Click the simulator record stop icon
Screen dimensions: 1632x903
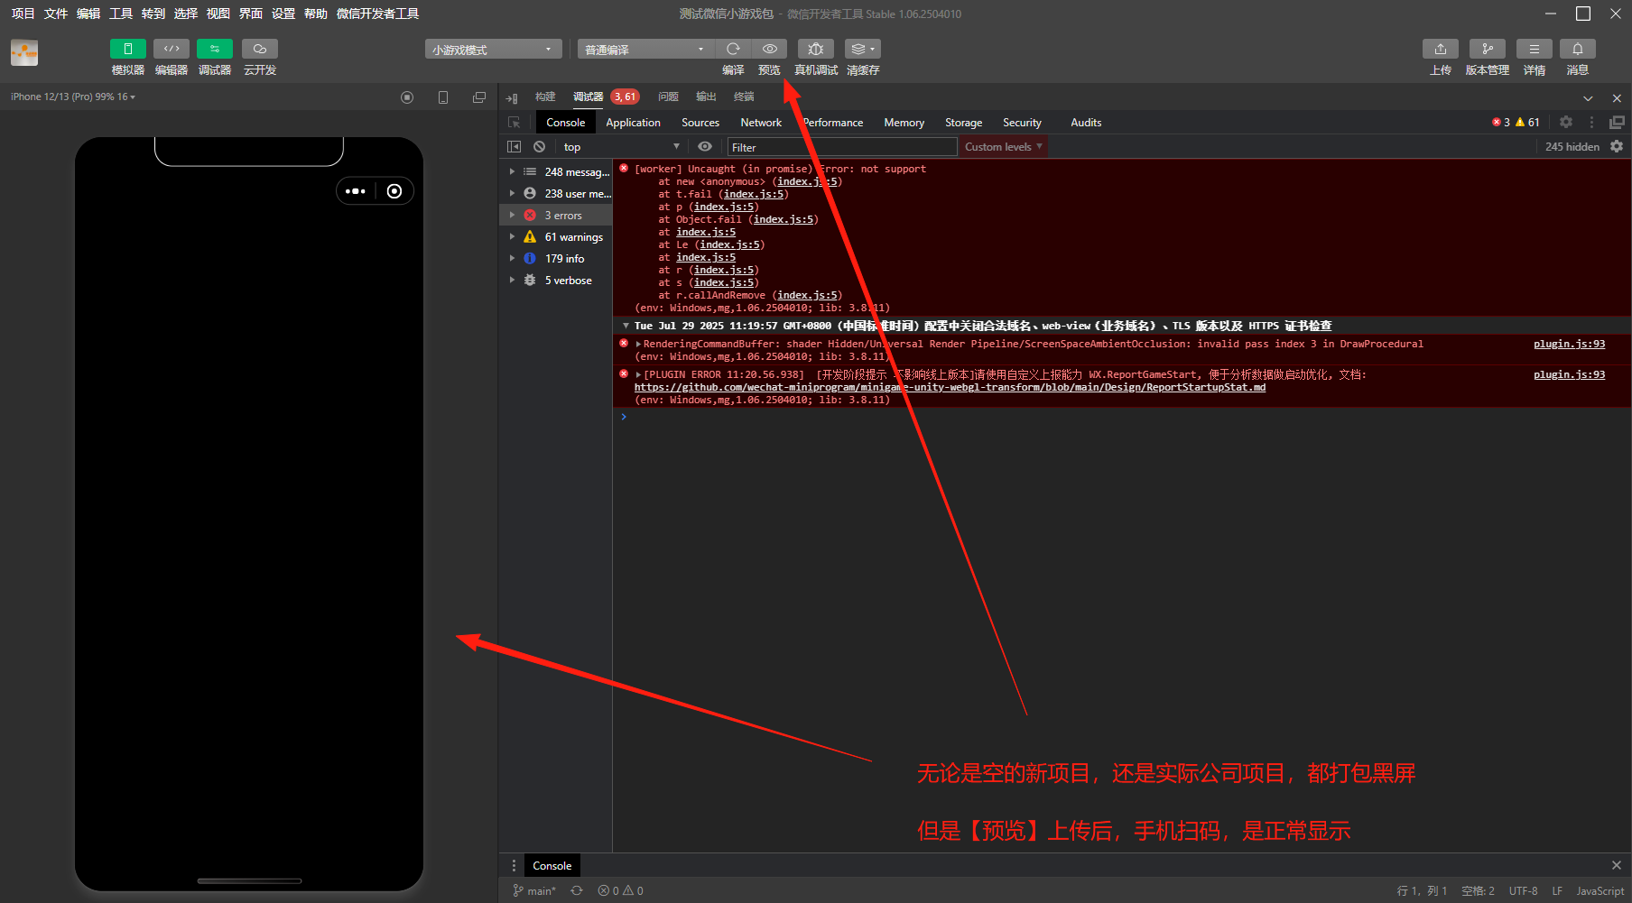coord(407,97)
